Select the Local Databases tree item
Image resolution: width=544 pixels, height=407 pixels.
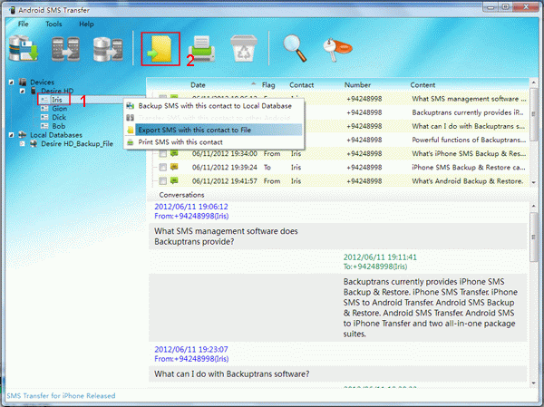point(56,135)
